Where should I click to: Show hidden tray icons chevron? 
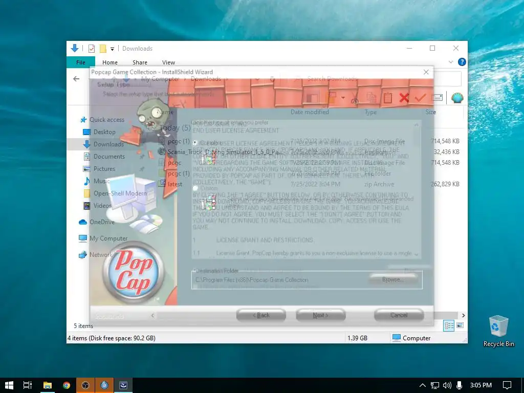click(x=422, y=385)
